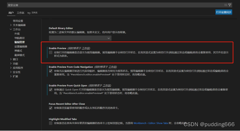The width and height of the screenshot is (240, 131).
Task: Select 导航路径 under 工作台
Action: tap(19, 38)
